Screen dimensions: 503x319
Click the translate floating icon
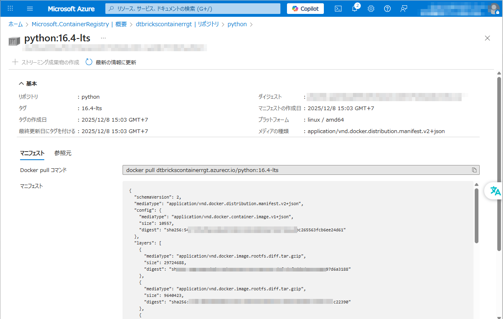click(495, 191)
